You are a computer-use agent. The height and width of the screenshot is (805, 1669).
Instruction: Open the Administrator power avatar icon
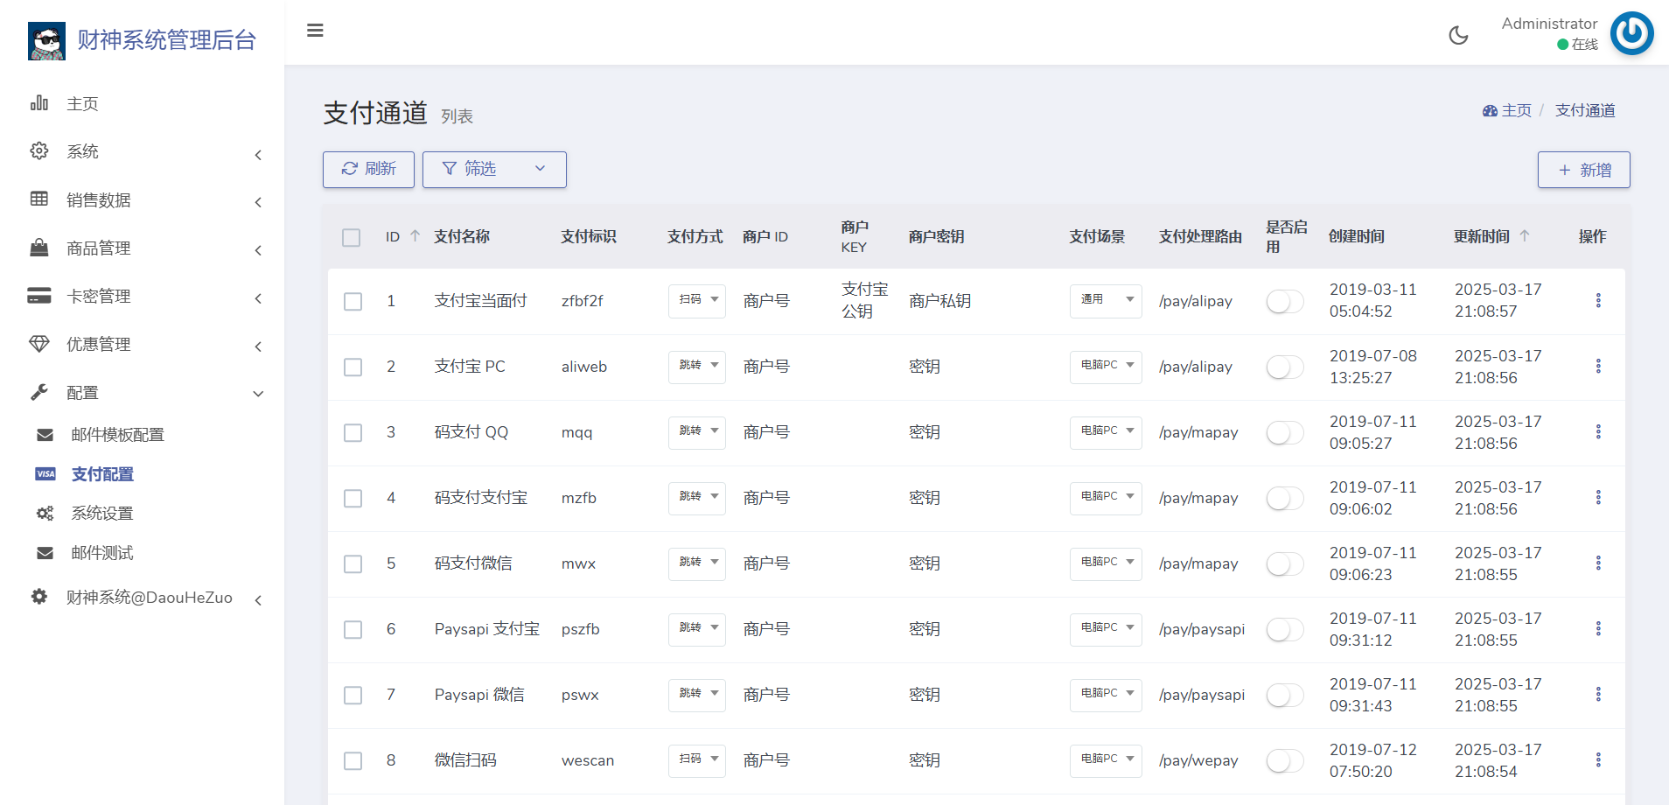coord(1631,33)
